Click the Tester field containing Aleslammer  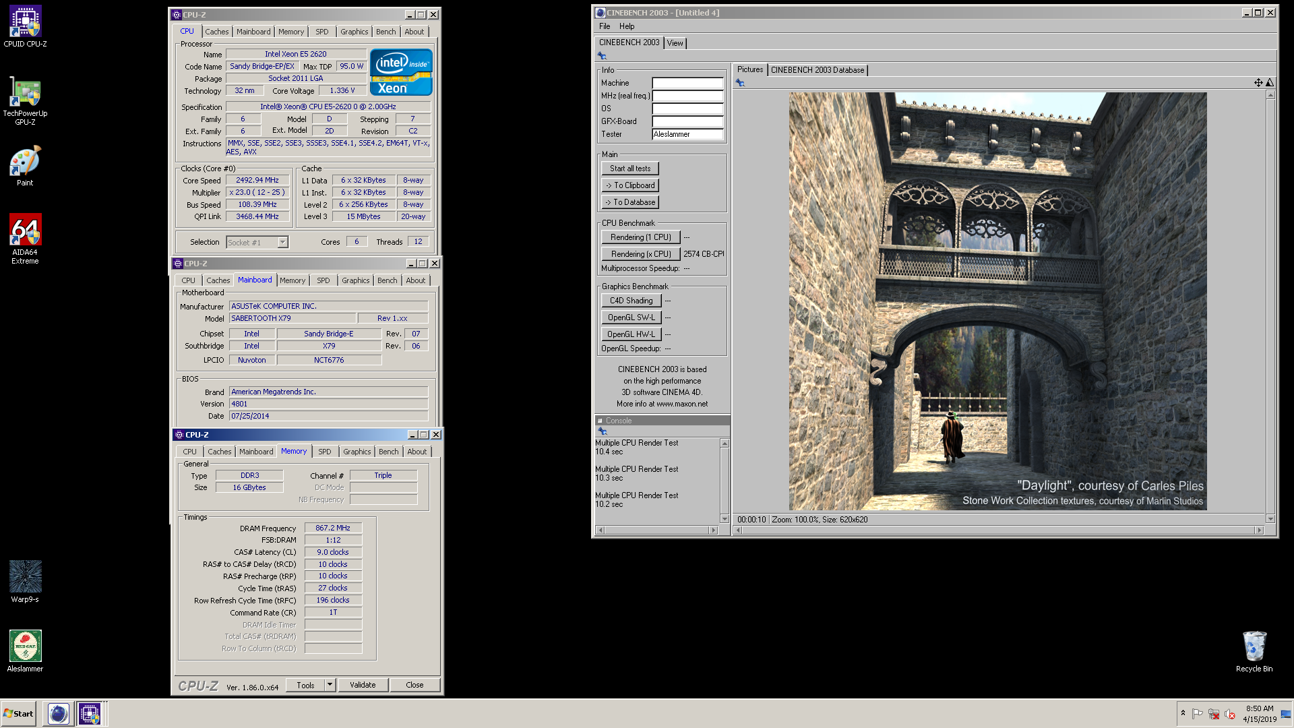coord(687,134)
